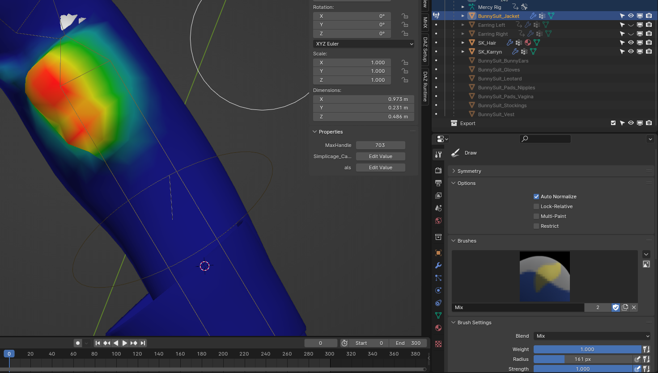Viewport: 658px width, 373px height.
Task: Open the brush list dropdown arrow
Action: pyautogui.click(x=646, y=254)
